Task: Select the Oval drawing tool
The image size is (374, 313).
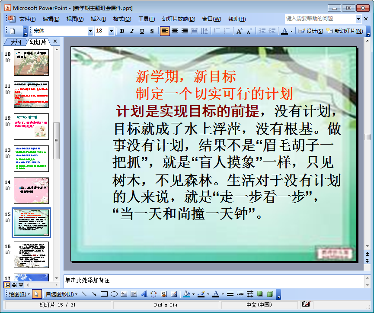Action: point(114,294)
